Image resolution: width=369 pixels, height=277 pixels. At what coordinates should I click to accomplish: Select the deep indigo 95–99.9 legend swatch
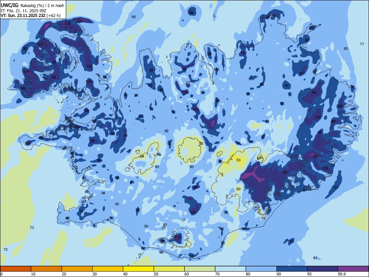(x=323, y=269)
